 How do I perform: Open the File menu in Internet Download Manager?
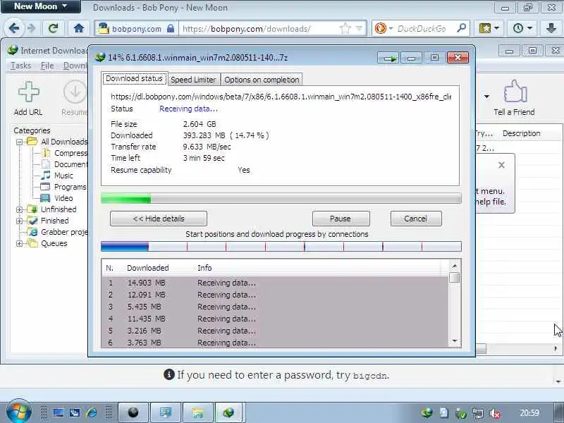click(47, 66)
